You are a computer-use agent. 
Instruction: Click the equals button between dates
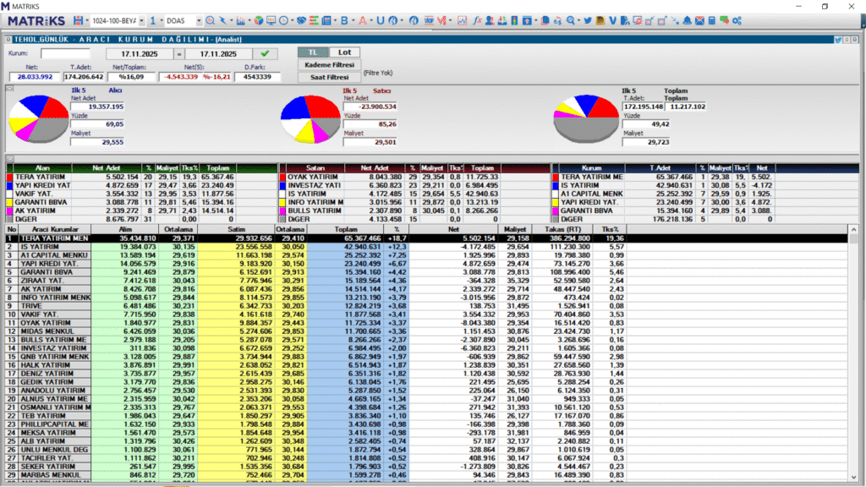click(x=179, y=54)
